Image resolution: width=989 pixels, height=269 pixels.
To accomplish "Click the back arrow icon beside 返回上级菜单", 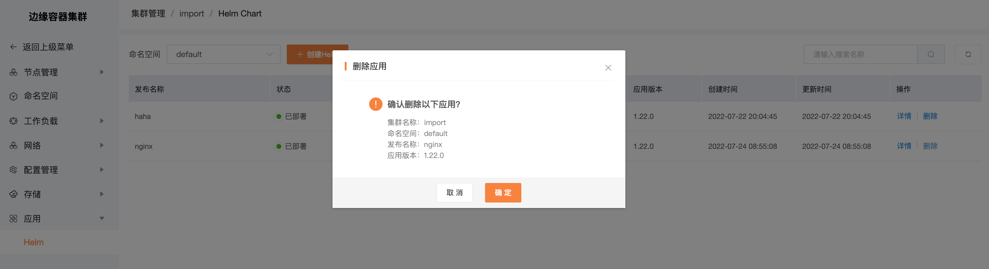I will click(x=13, y=47).
